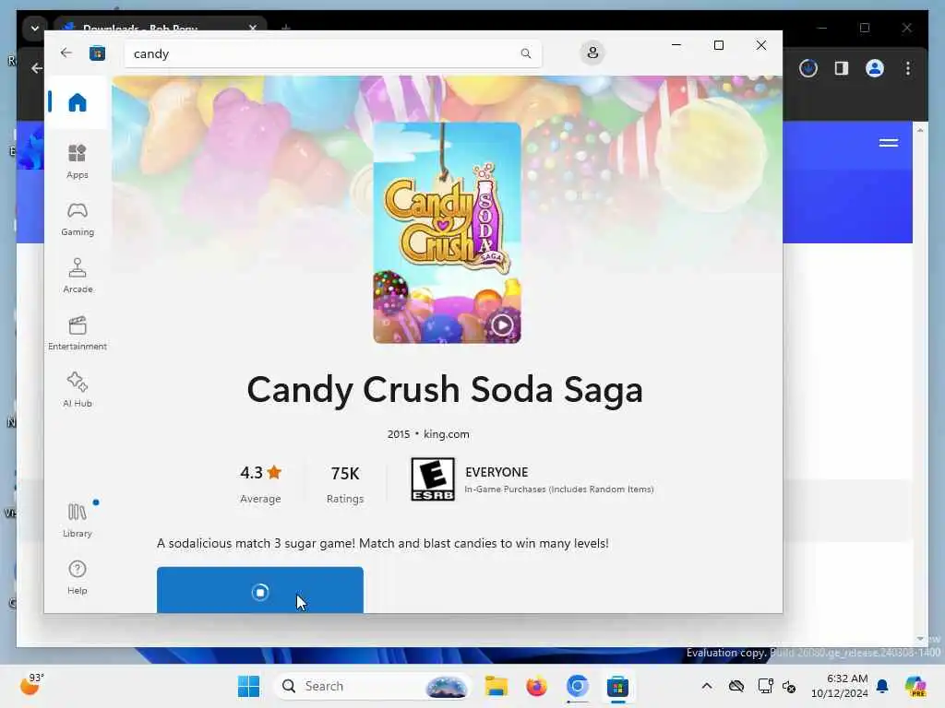
Task: Click the Candy Crush Soda Saga cover image
Action: (x=447, y=233)
